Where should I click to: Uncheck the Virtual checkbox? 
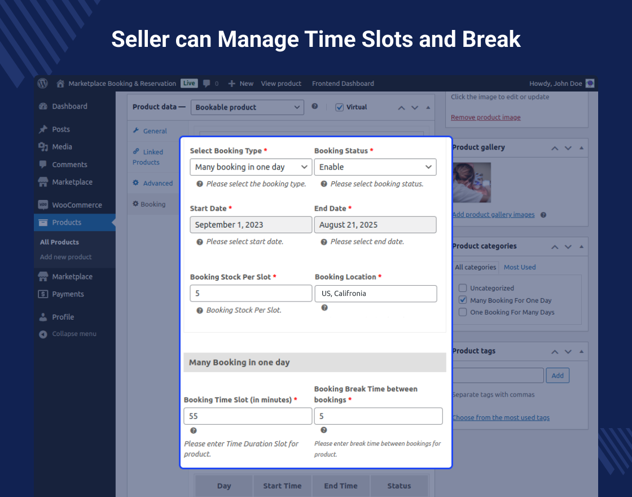pos(339,107)
